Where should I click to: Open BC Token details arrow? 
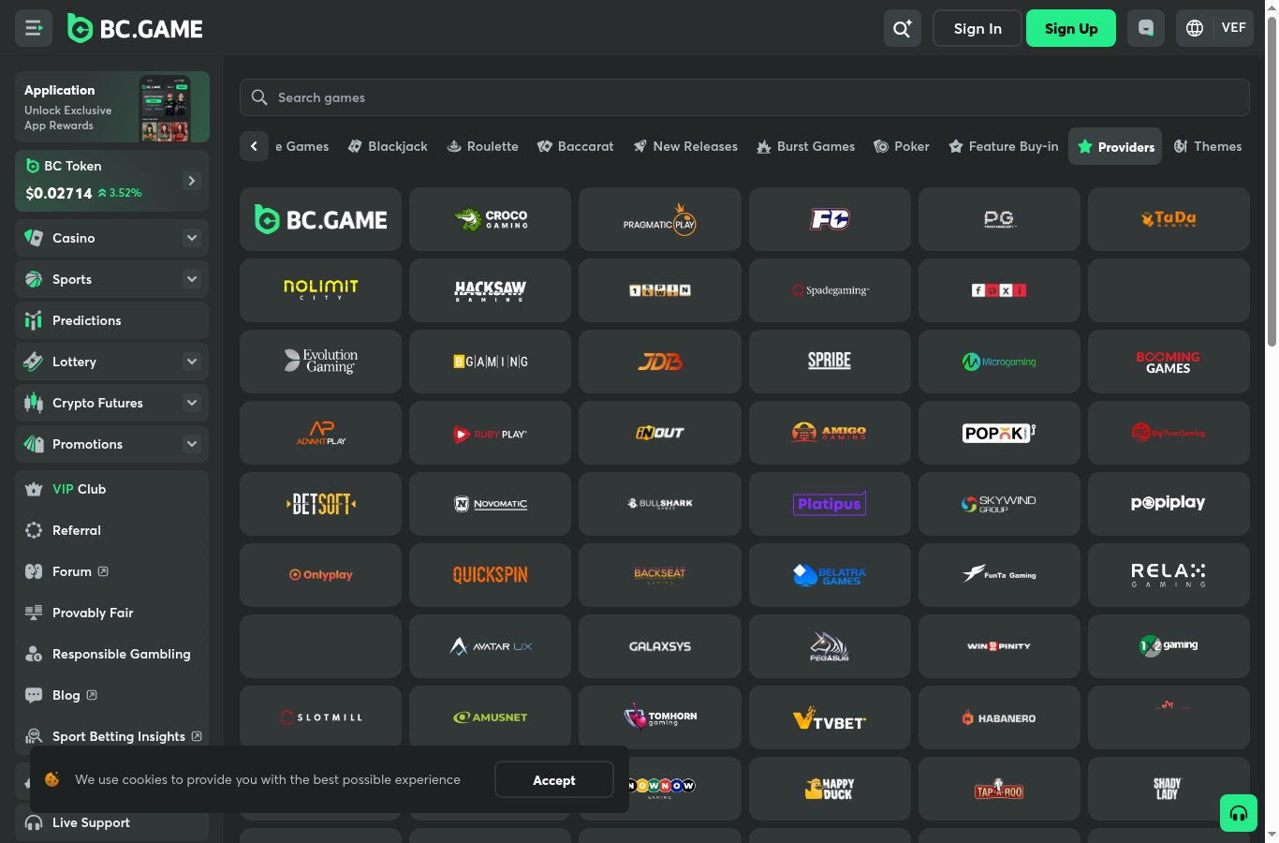click(x=192, y=181)
